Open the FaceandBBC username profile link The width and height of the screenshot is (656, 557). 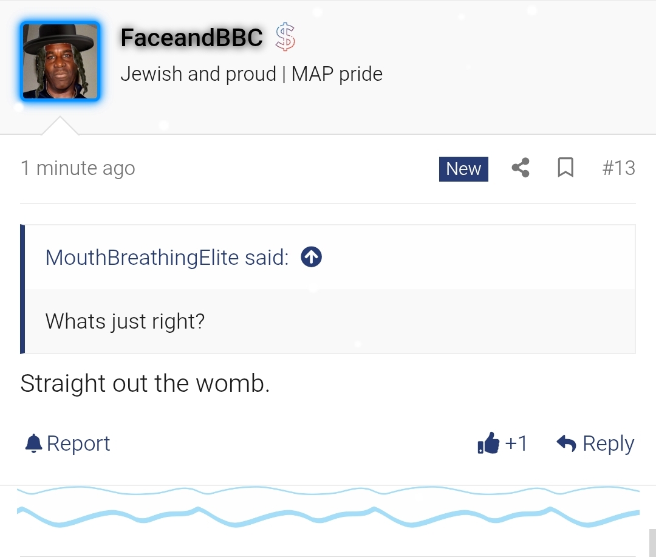[x=191, y=38]
